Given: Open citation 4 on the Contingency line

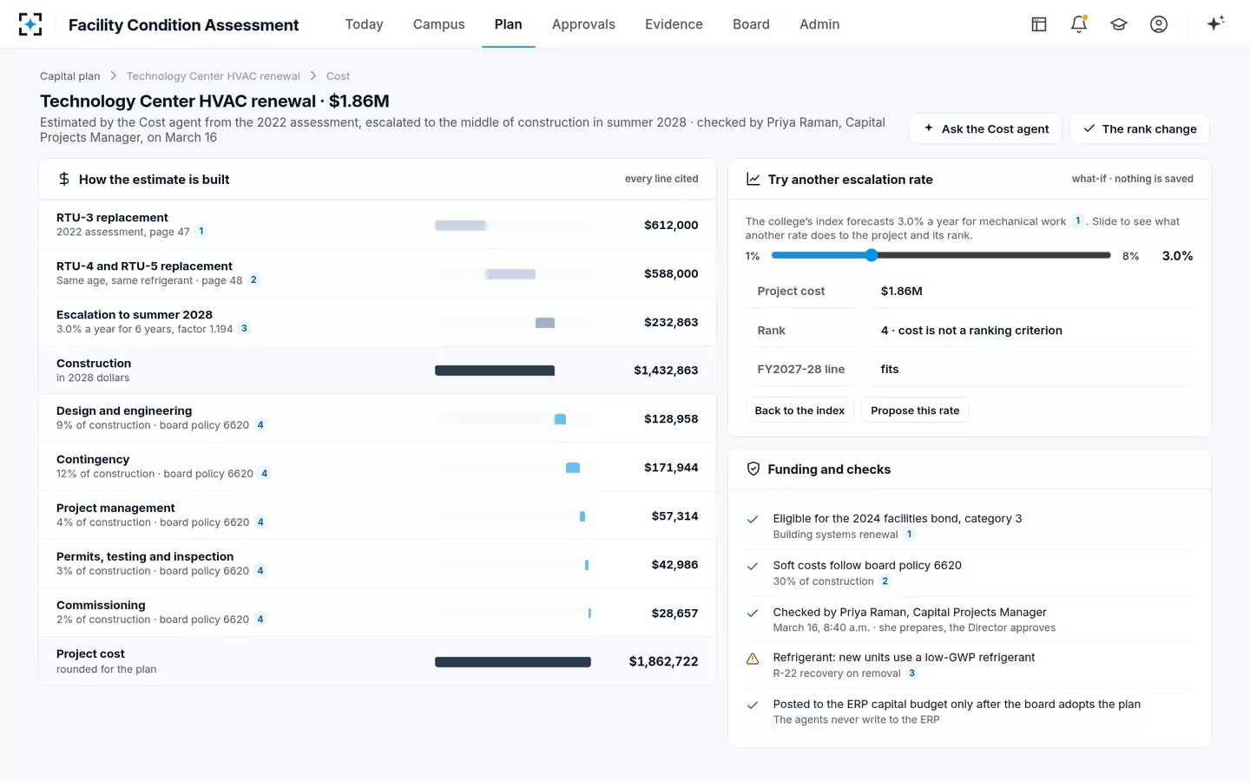Looking at the screenshot, I should (265, 474).
